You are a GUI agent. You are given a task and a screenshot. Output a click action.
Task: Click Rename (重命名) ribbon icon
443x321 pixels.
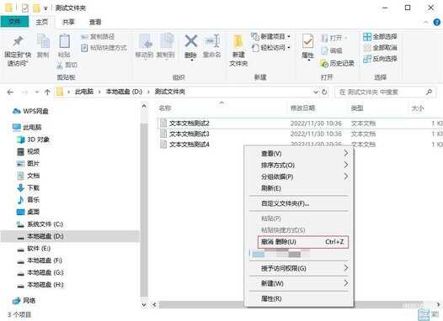pos(212,41)
